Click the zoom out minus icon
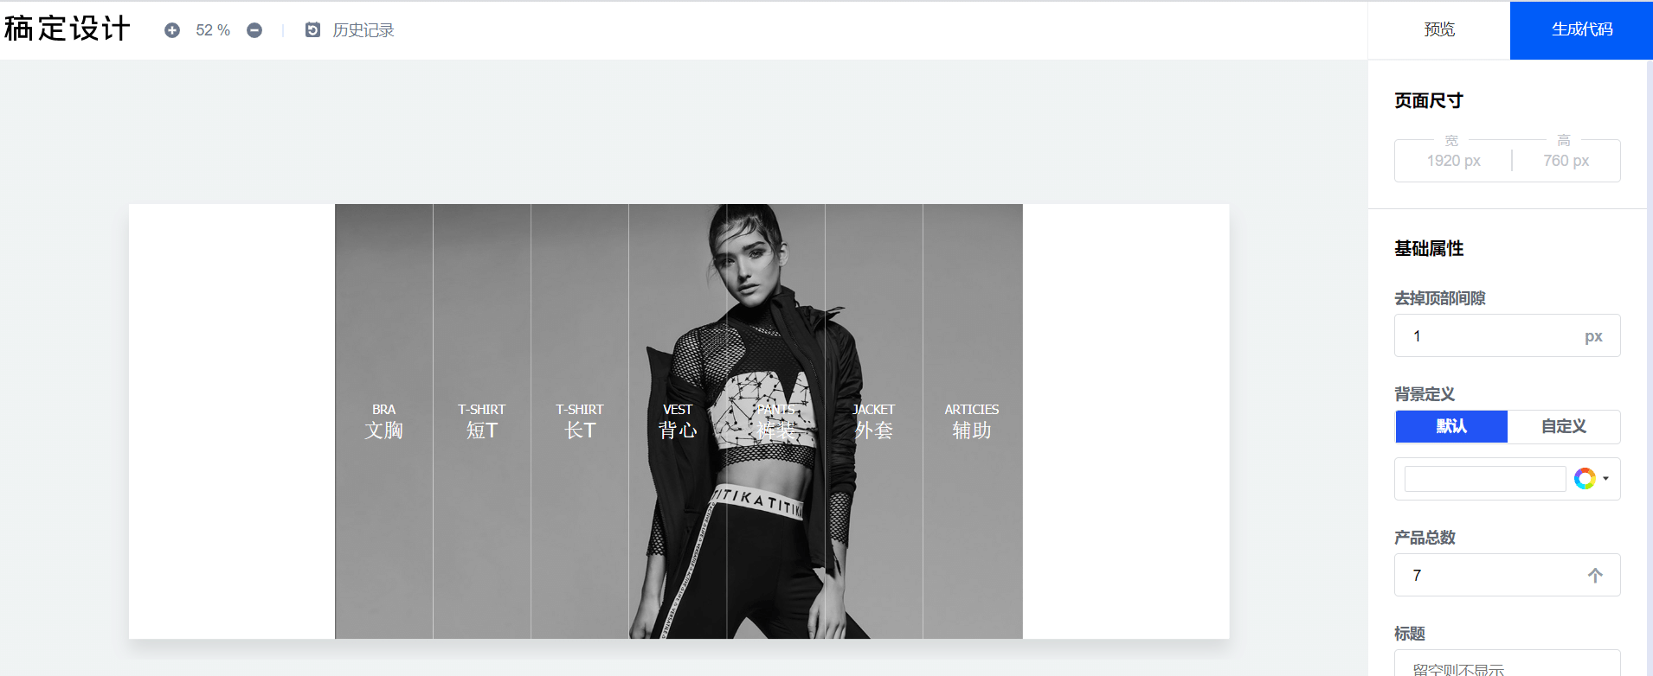Image resolution: width=1653 pixels, height=676 pixels. click(x=254, y=30)
